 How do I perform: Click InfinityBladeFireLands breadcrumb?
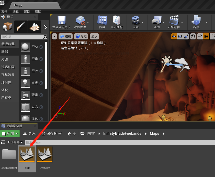click(122, 133)
